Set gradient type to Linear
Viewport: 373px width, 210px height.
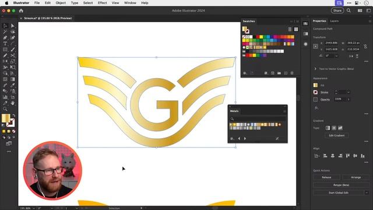[328, 128]
